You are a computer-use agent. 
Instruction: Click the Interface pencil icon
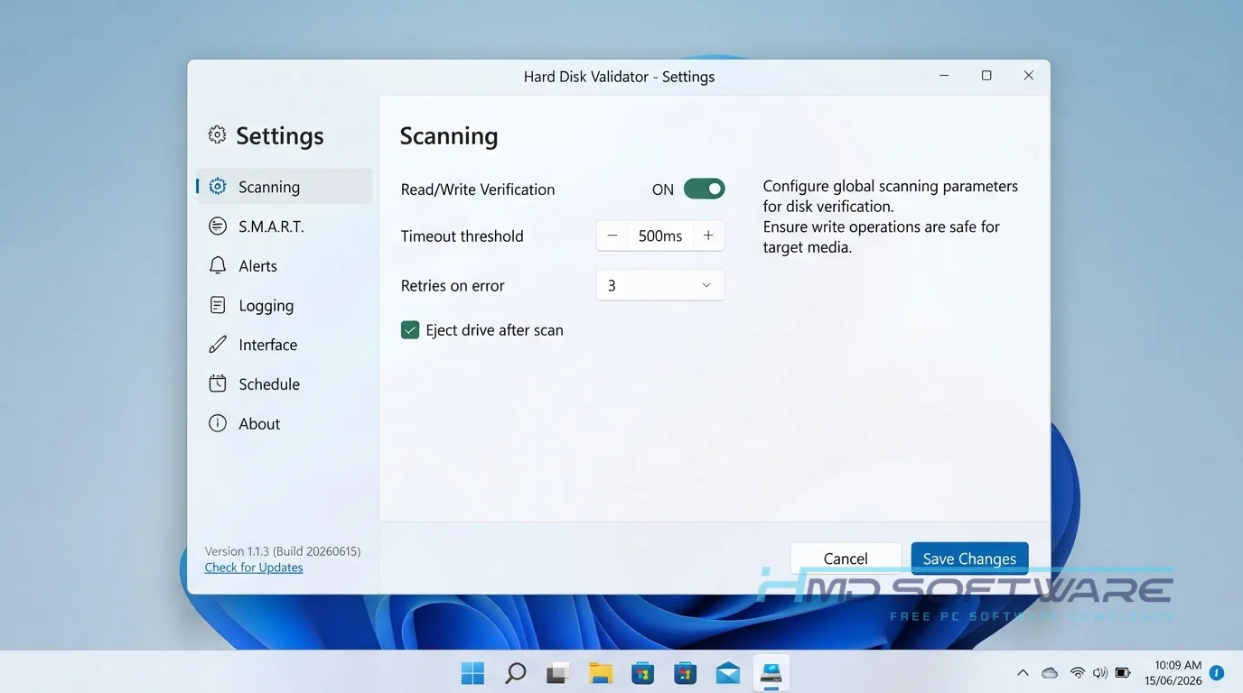(x=218, y=345)
